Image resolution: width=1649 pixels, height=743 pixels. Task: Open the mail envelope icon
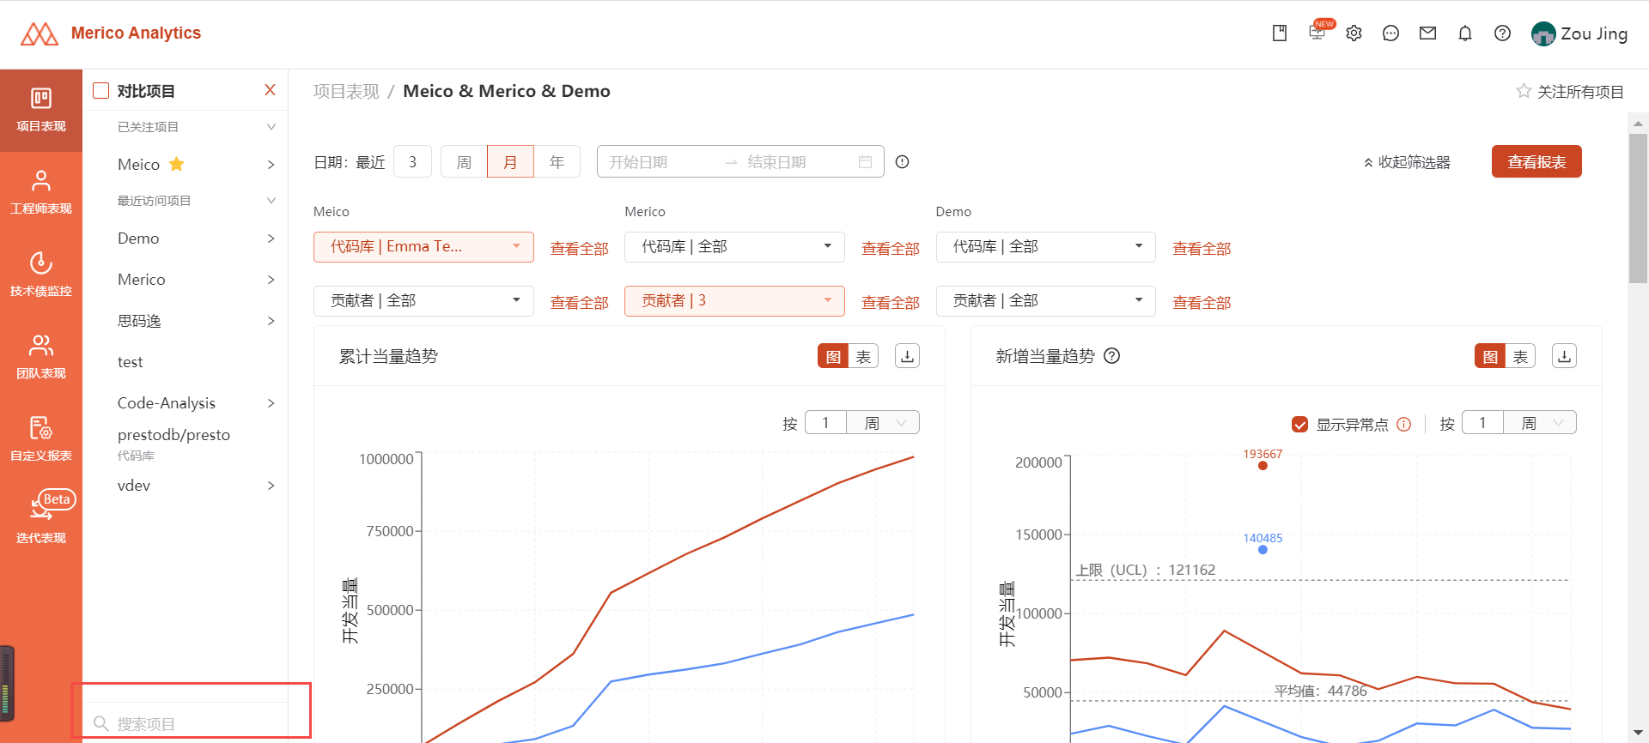1428,33
